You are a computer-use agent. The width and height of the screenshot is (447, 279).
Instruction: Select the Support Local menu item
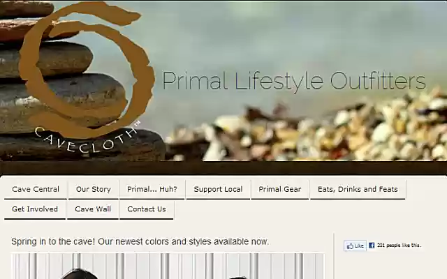(218, 189)
